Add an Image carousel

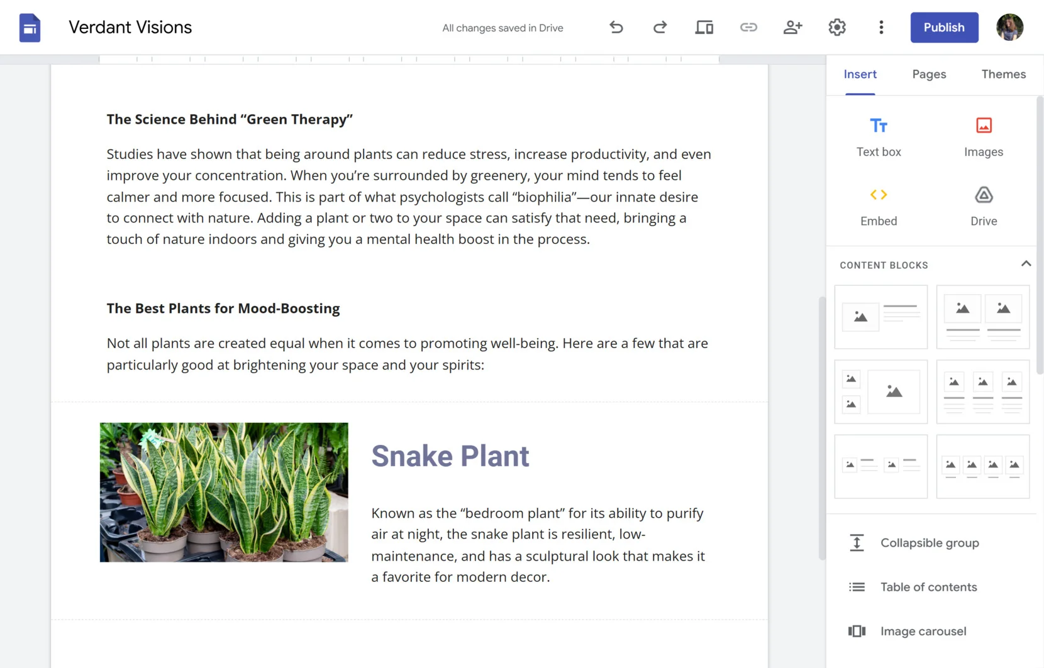point(923,631)
